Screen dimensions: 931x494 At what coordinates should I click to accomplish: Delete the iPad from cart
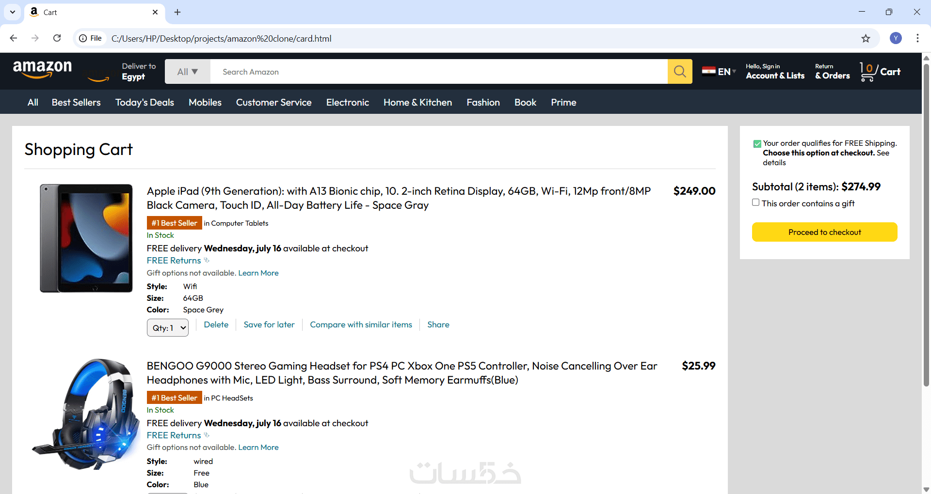216,324
